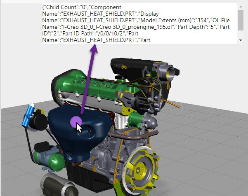Click the scrollbar up arrow in the text box
Image resolution: width=248 pixels, height=196 pixels.
[241, 7]
